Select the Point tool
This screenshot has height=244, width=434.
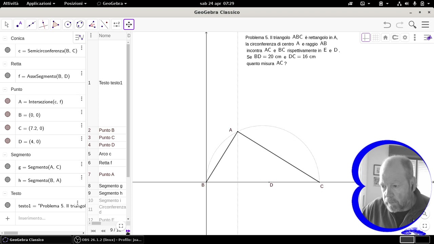[x=19, y=24]
